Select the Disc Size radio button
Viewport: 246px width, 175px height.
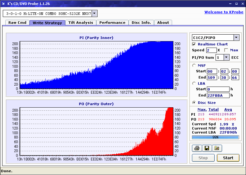194,103
